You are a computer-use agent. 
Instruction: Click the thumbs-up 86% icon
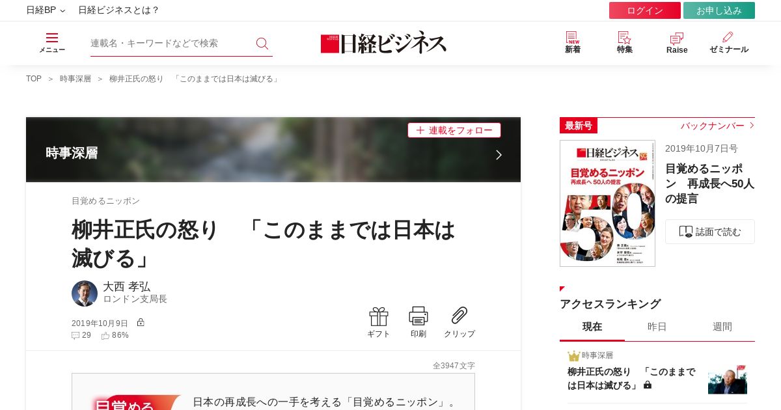[105, 336]
